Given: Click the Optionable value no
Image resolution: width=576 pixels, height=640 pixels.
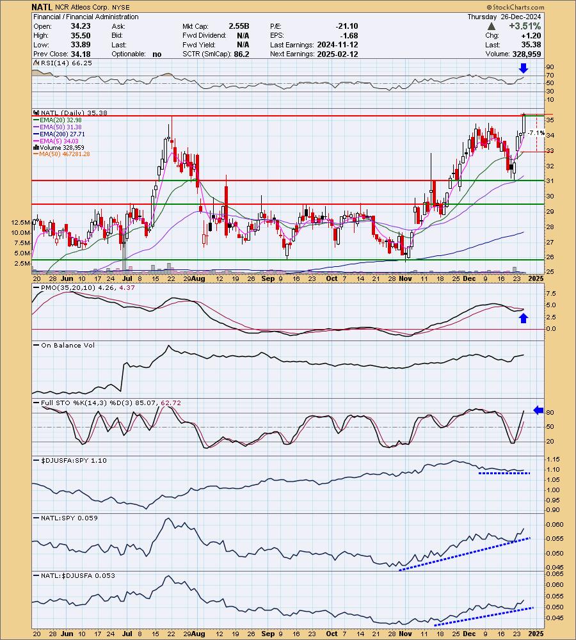Looking at the screenshot, I should pyautogui.click(x=157, y=54).
